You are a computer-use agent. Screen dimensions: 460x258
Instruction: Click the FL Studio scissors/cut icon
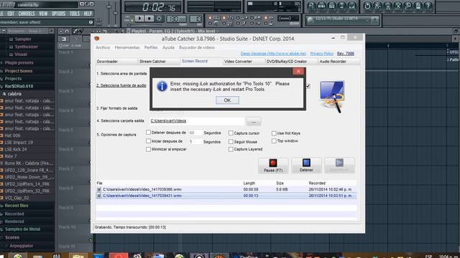(x=397, y=6)
